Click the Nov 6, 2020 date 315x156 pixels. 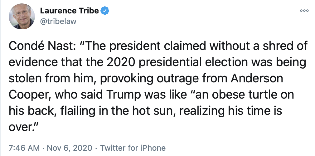pos(70,148)
